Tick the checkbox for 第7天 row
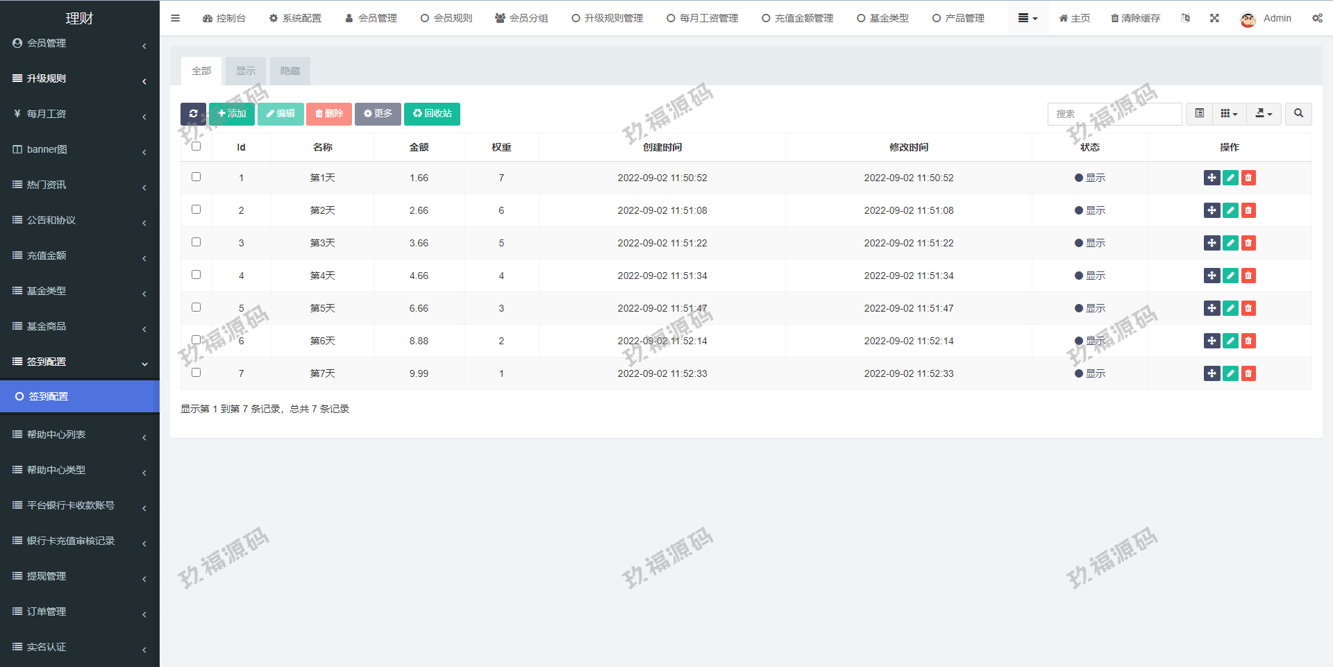Image resolution: width=1333 pixels, height=667 pixels. pos(196,373)
